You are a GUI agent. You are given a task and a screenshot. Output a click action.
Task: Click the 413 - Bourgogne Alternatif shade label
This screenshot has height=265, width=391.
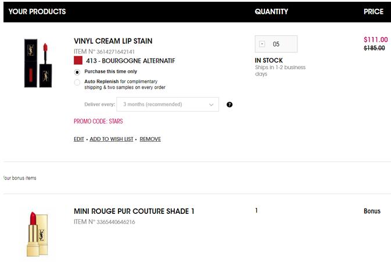[x=131, y=60]
